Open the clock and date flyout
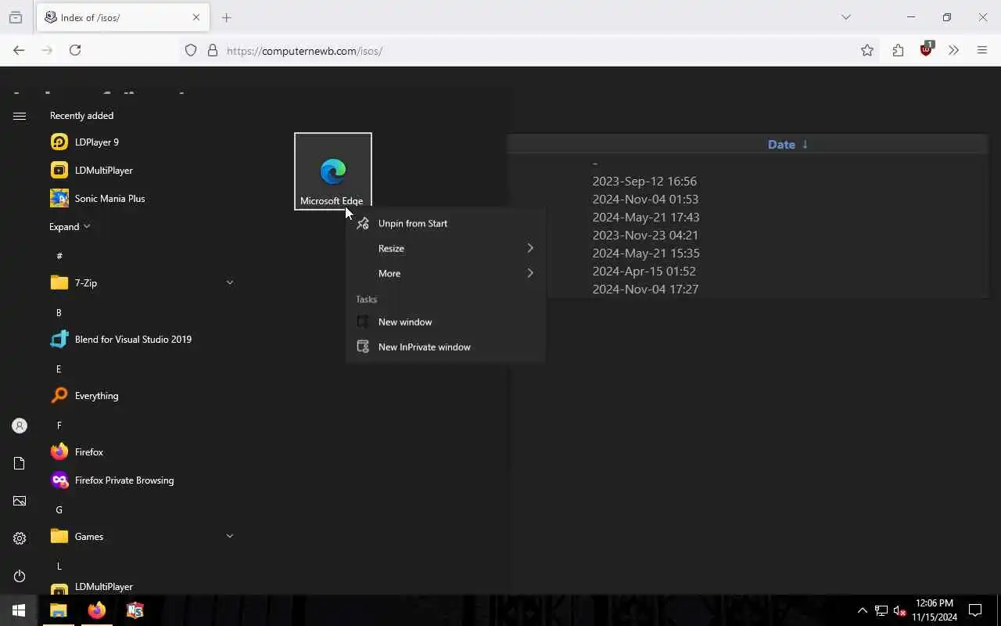The image size is (1001, 626). point(935,610)
